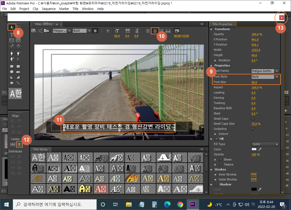
Task: Open the Bold font style dropdown in toolbar
Action: coord(89,31)
